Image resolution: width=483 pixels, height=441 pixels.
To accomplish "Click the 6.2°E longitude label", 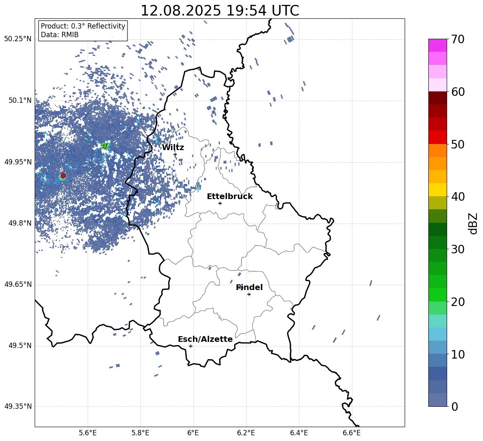I will pos(246,433).
